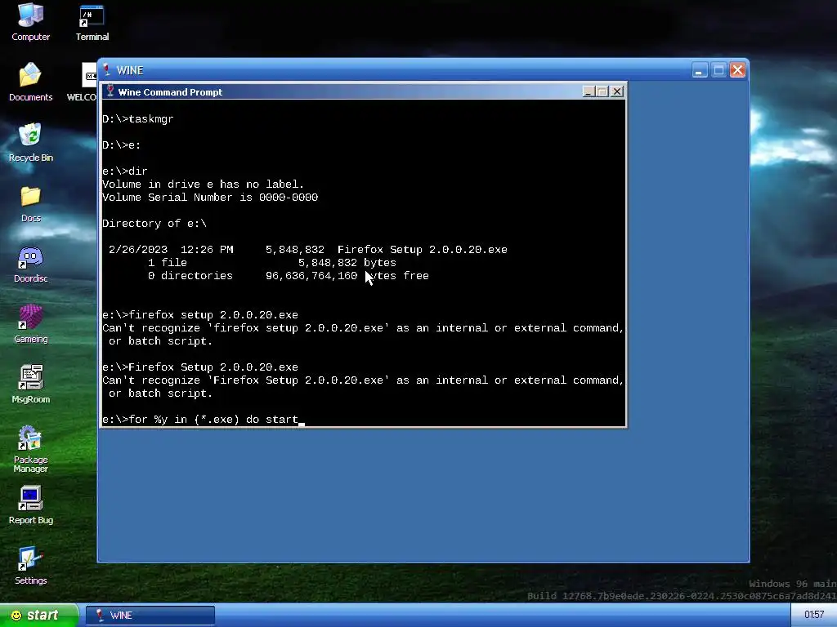Click the Wine Command Prompt title bar icon
837x627 pixels.
(x=110, y=91)
